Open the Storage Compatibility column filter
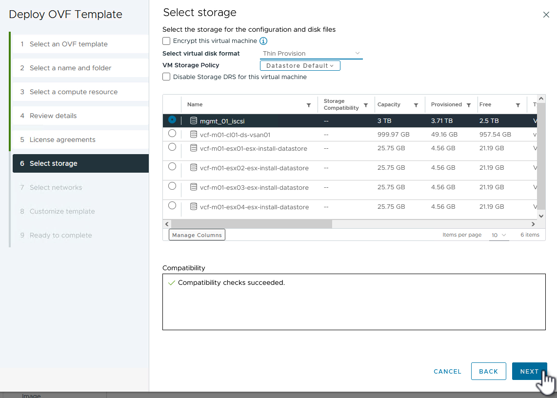The height and width of the screenshot is (398, 557). 366,105
